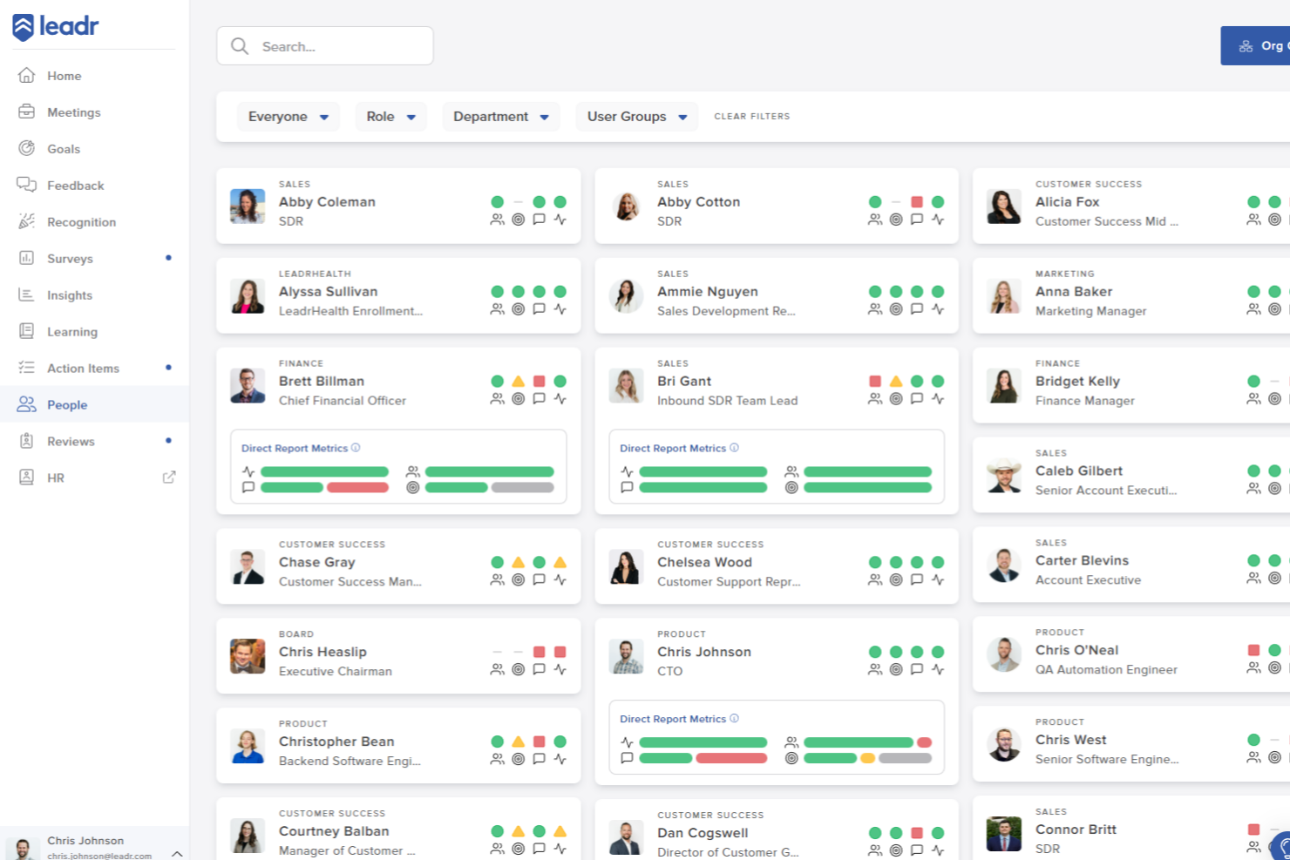The height and width of the screenshot is (860, 1290).
Task: Click Chris Johnson's activity pulse icon
Action: (x=938, y=669)
